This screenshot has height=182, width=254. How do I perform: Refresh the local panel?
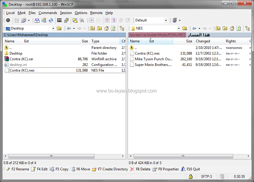click(113, 28)
